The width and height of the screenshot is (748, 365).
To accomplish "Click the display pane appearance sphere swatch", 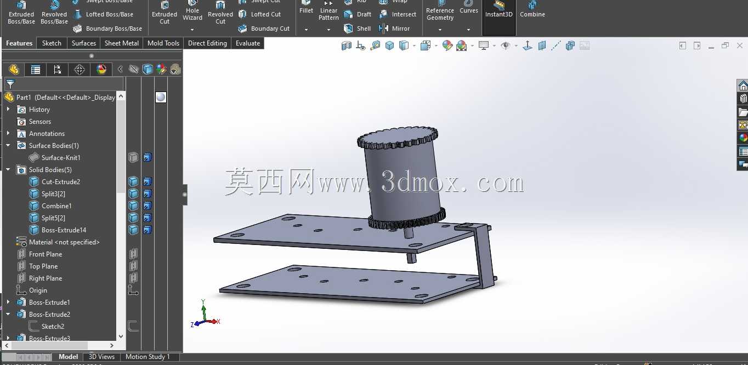I will pos(161,97).
